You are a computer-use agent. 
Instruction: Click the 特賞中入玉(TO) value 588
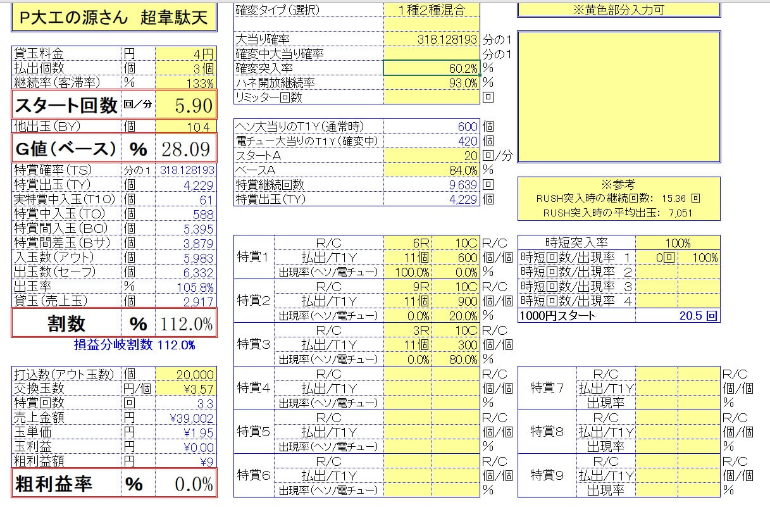click(185, 214)
